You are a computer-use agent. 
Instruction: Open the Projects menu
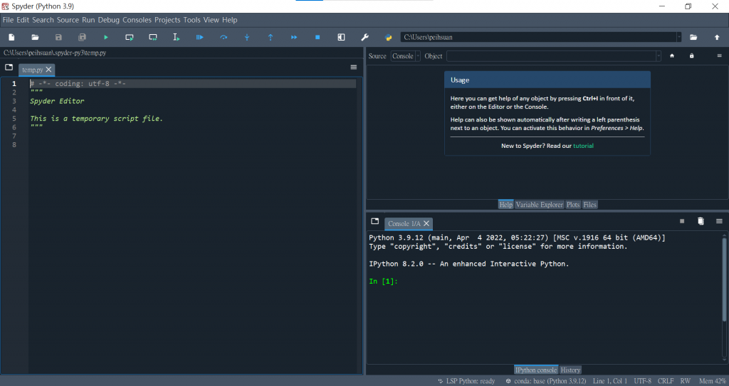click(x=167, y=20)
